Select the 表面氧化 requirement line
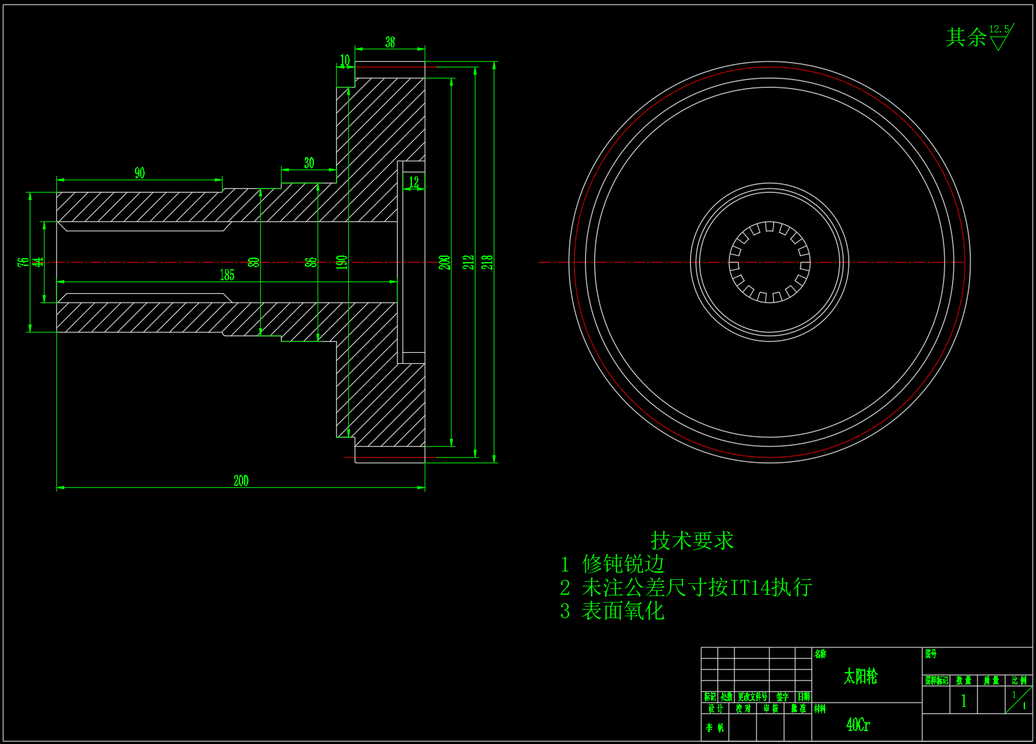The height and width of the screenshot is (744, 1036). click(x=612, y=611)
